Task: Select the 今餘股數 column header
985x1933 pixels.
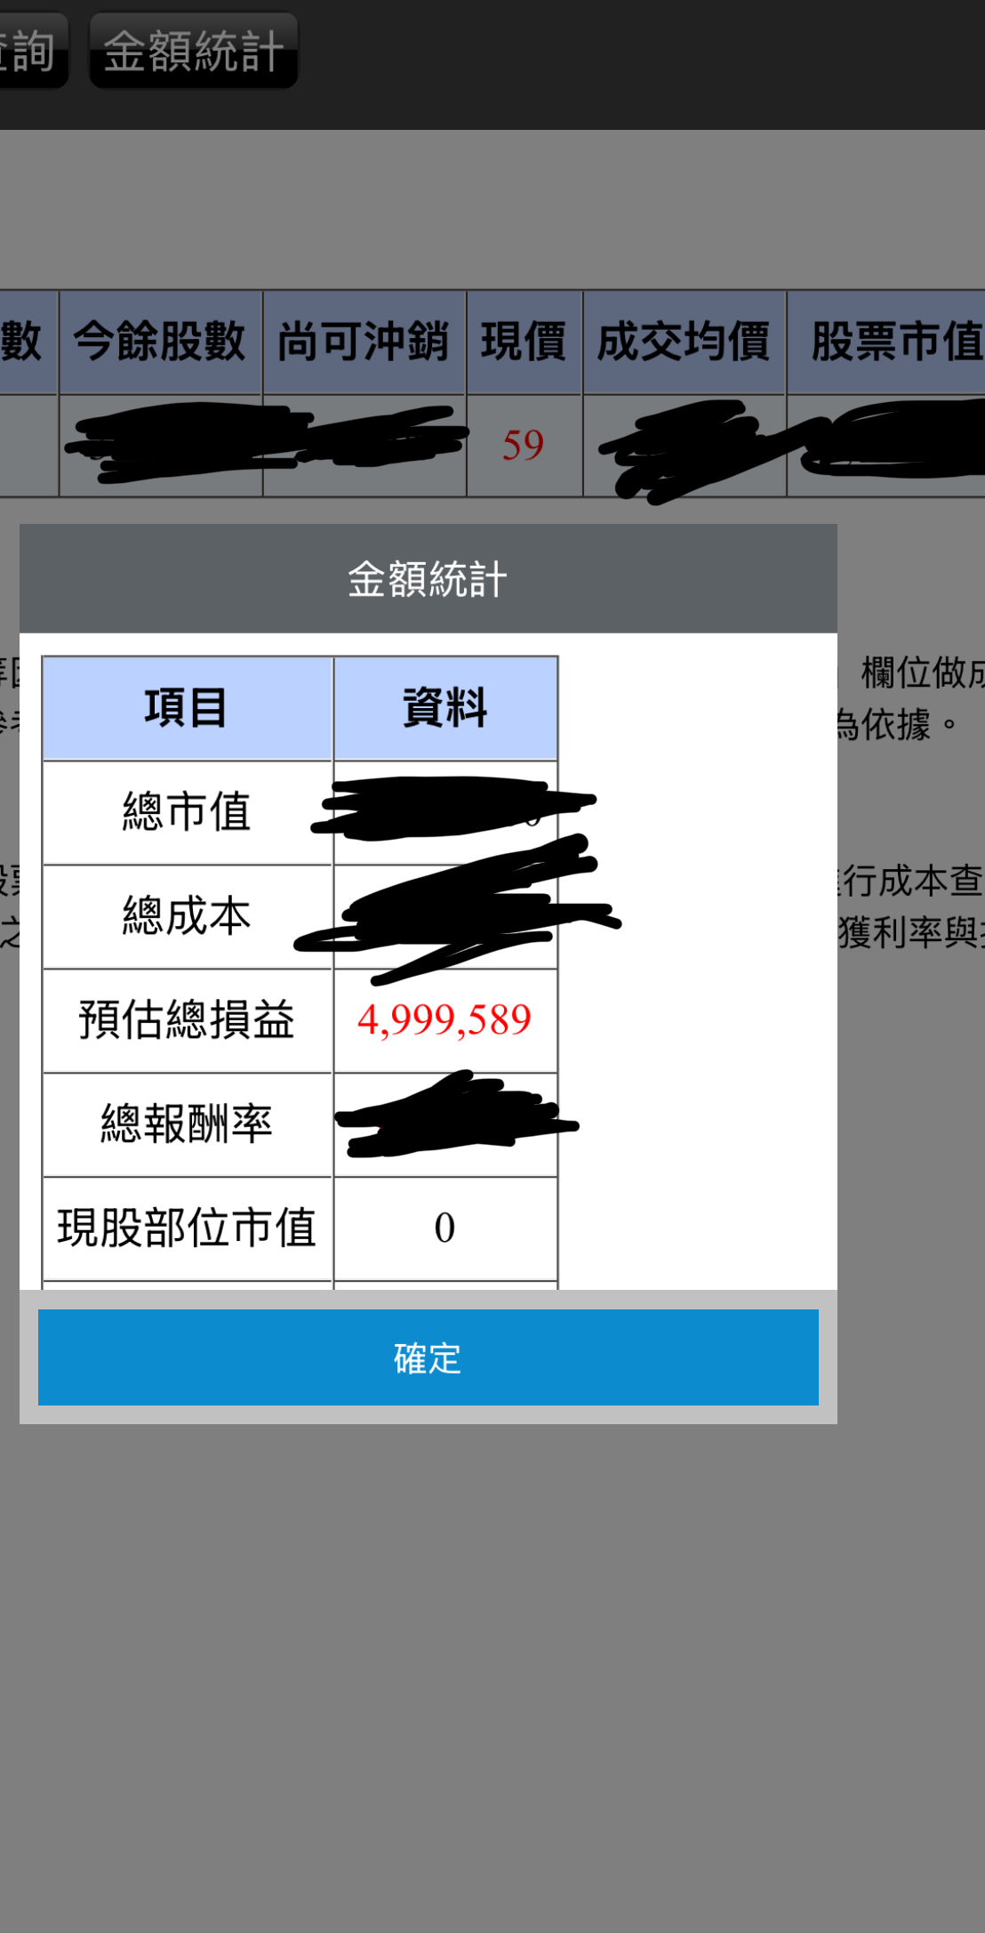Action: coord(160,342)
